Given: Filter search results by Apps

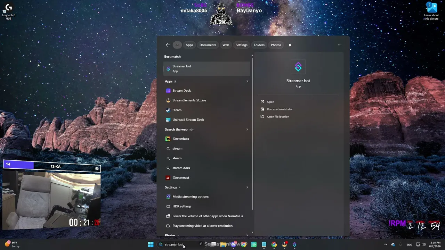Looking at the screenshot, I should 189,45.
